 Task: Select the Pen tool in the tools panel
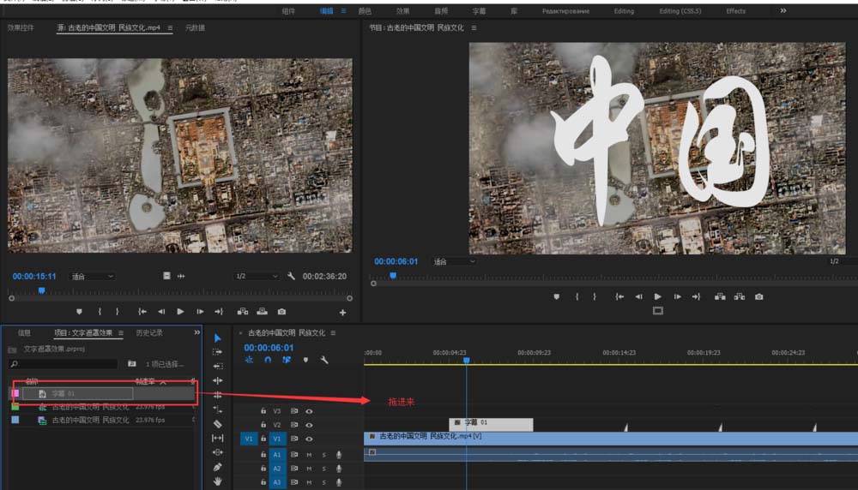217,467
